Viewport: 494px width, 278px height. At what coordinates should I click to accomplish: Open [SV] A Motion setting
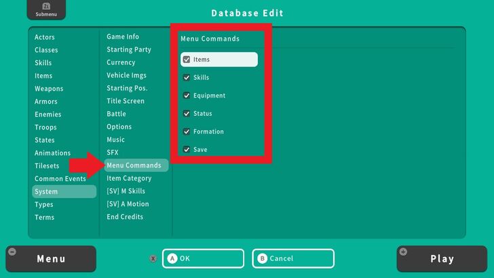tap(128, 204)
